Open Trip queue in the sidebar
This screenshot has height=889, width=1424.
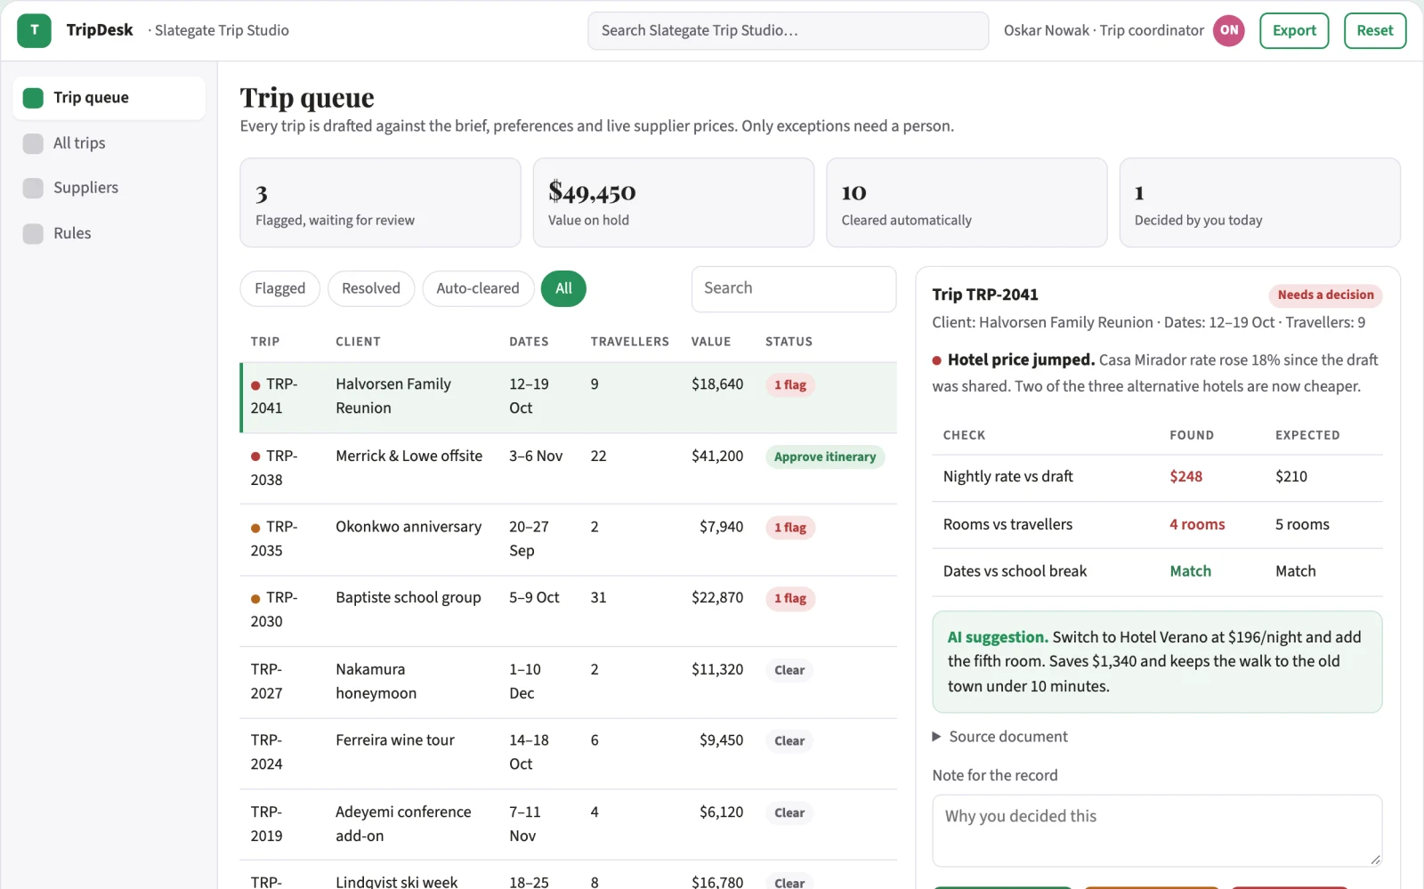tap(109, 98)
